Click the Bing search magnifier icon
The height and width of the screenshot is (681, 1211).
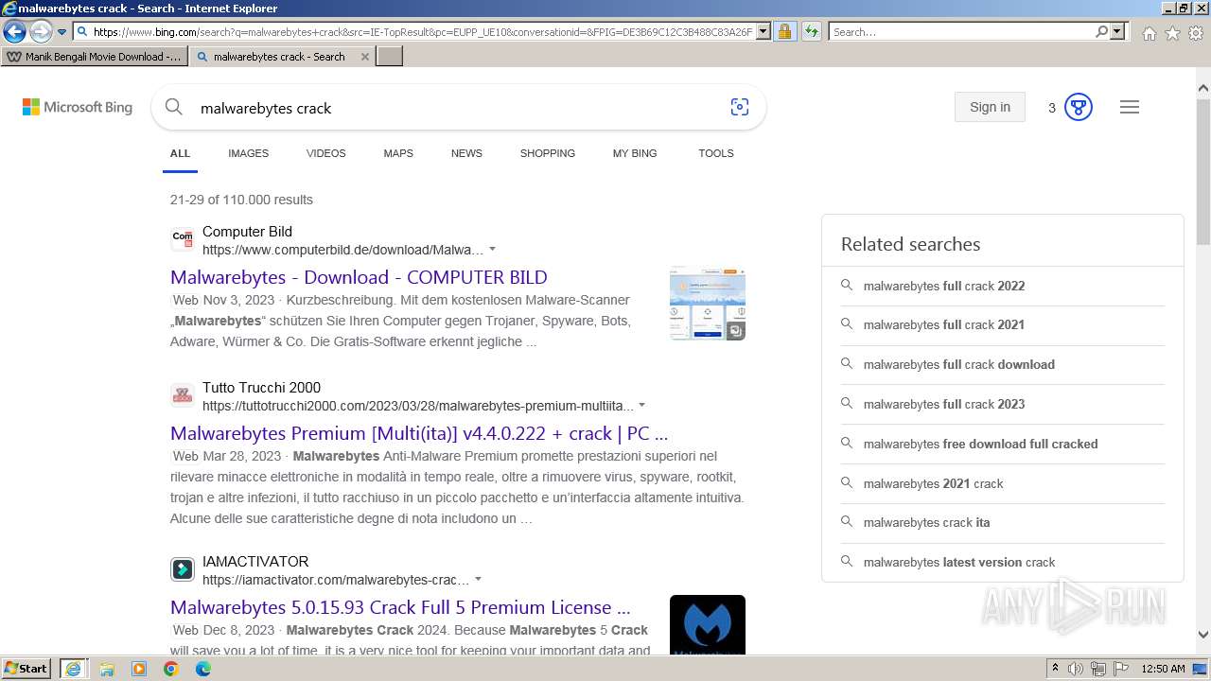(174, 107)
